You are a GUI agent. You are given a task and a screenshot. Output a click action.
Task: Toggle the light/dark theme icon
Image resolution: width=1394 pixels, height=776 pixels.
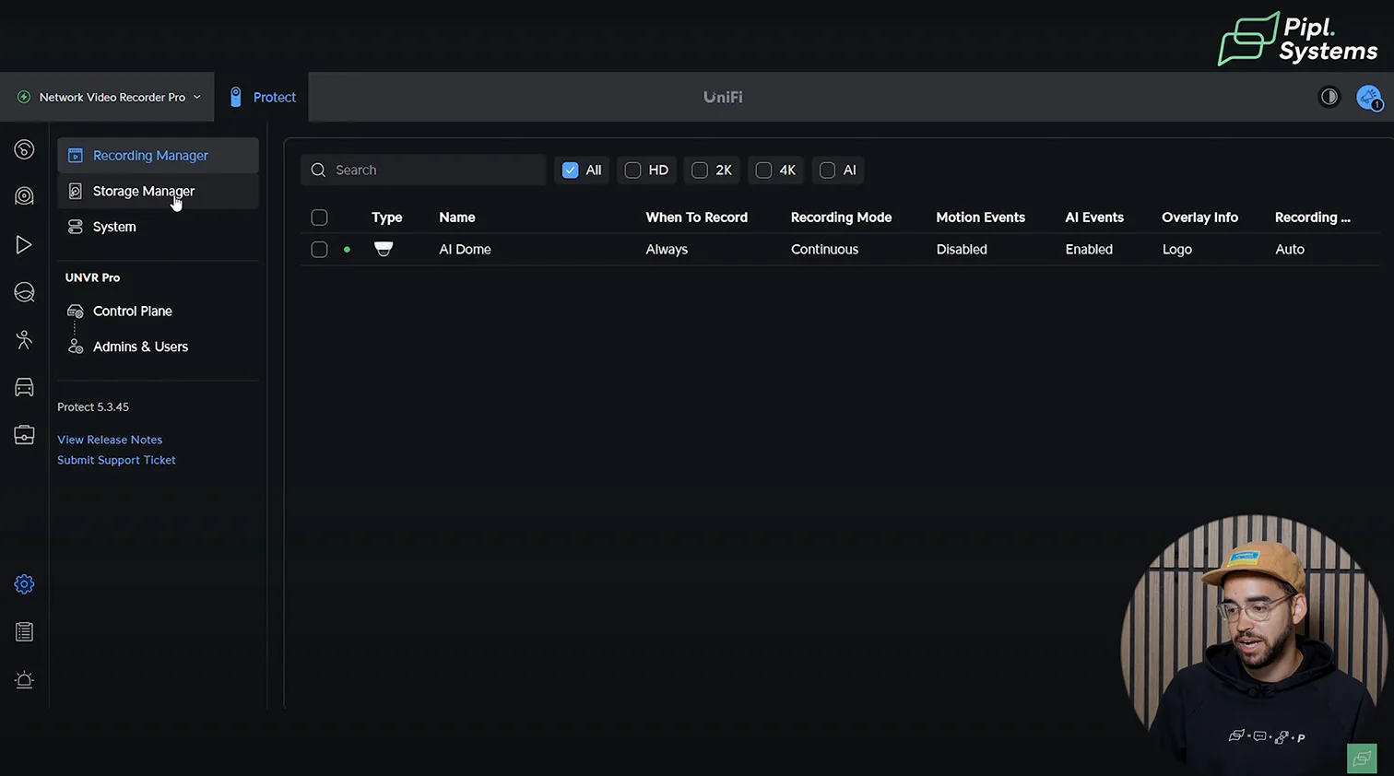click(1329, 97)
